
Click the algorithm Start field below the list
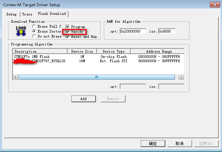[x=133, y=87]
